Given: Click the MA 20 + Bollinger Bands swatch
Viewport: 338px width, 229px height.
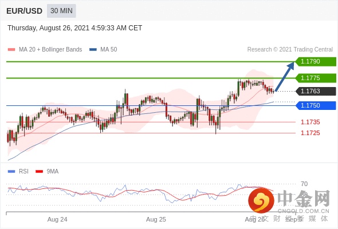Looking at the screenshot, I should pos(11,50).
